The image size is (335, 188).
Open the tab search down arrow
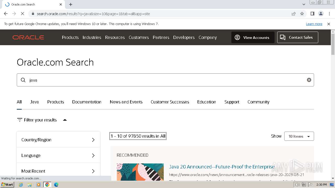(304, 4)
